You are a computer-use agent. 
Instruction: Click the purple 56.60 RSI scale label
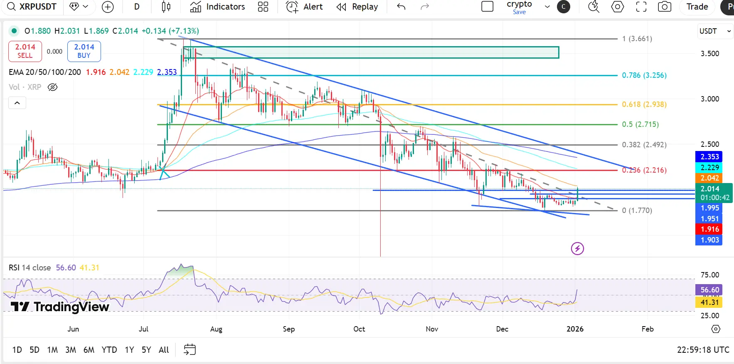tap(709, 290)
